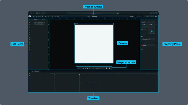Add a Grid using the plus icon
Image resolution: width=188 pixels, height=105 pixels.
[x=157, y=49]
